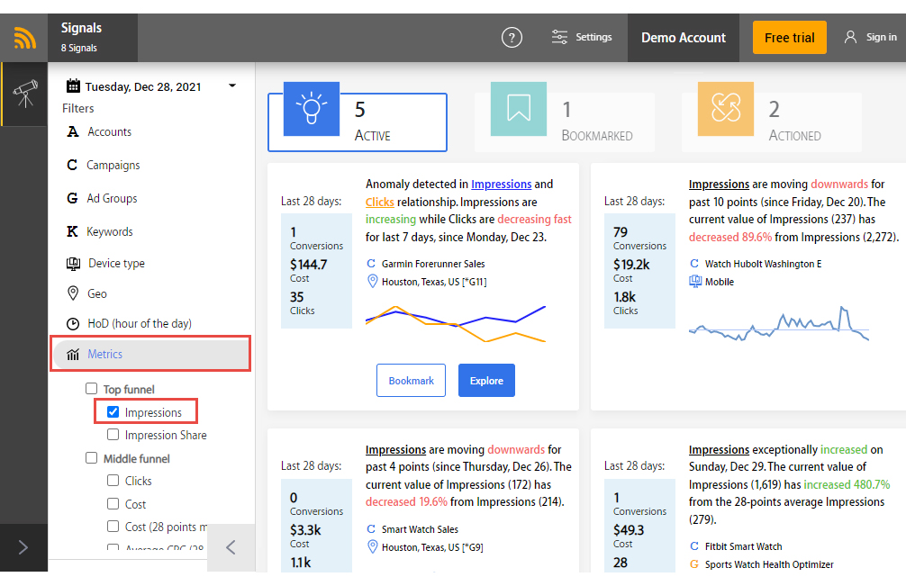Click the Free trial button
This screenshot has height=586, width=906.
789,38
